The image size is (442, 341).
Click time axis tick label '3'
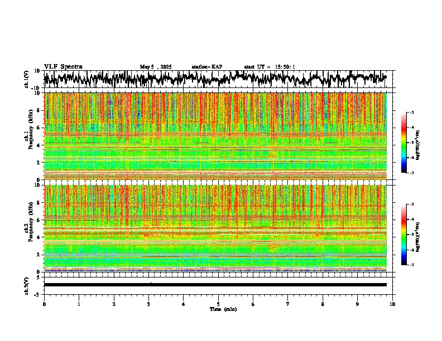point(148,304)
